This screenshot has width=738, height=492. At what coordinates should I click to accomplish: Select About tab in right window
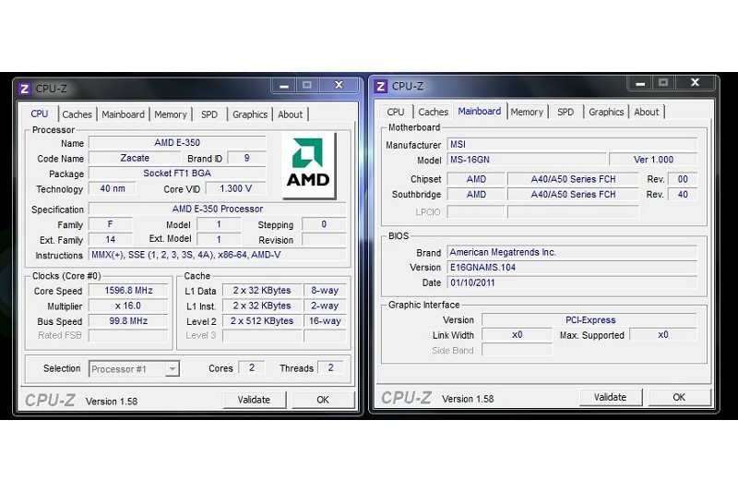647,112
